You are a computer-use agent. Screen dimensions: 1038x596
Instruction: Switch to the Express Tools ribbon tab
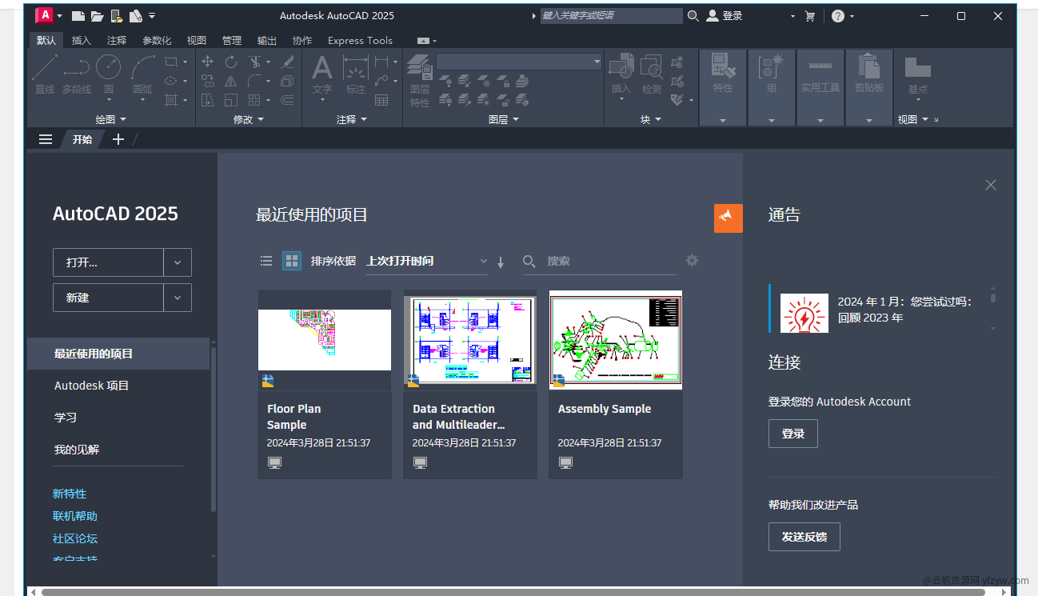click(360, 40)
